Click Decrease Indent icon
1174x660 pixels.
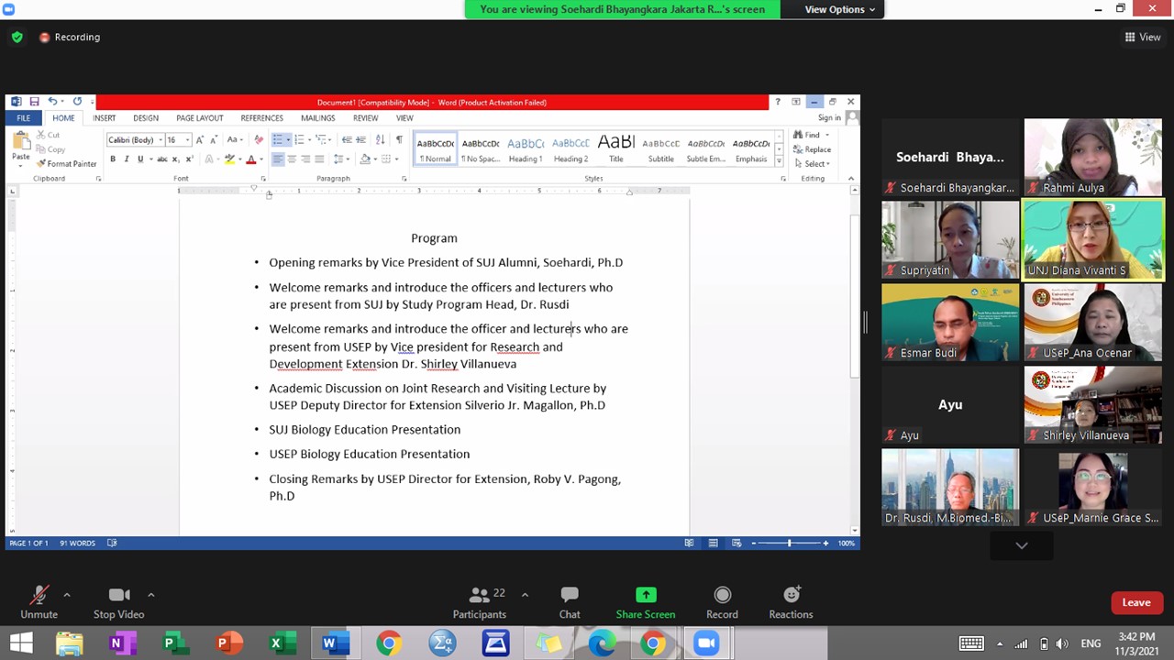tap(347, 140)
